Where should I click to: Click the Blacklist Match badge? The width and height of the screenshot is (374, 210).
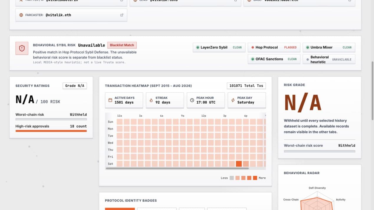coord(122,45)
